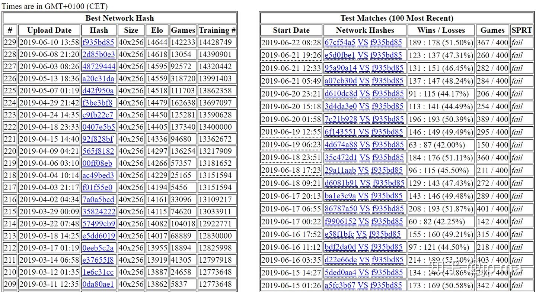Open challenger hash e5d0fbe1 from June 21 match
This screenshot has height=292, width=536.
340,55
